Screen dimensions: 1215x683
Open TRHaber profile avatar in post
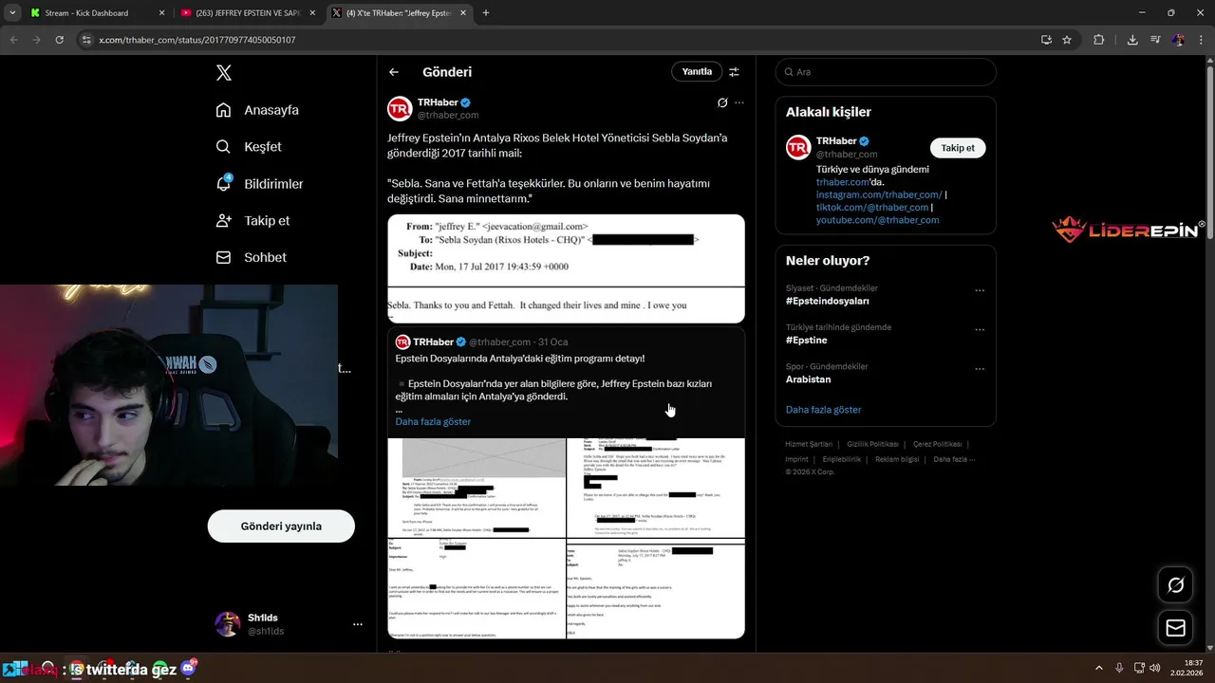400,109
